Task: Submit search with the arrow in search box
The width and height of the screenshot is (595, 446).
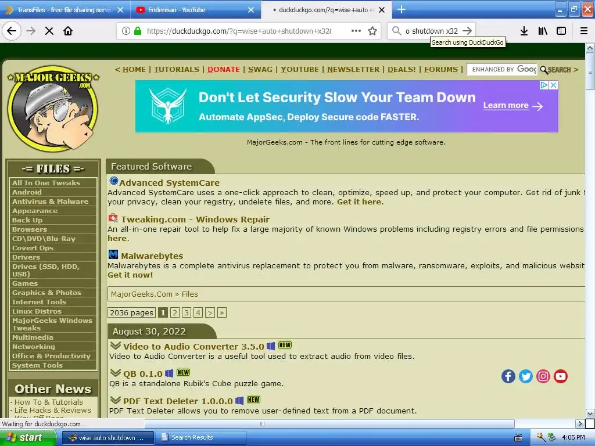Action: (467, 31)
